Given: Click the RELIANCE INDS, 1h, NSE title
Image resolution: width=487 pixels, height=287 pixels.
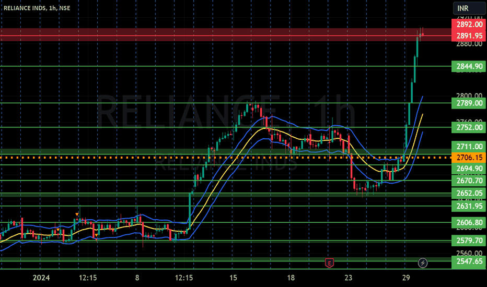Looking at the screenshot, I should tap(37, 8).
